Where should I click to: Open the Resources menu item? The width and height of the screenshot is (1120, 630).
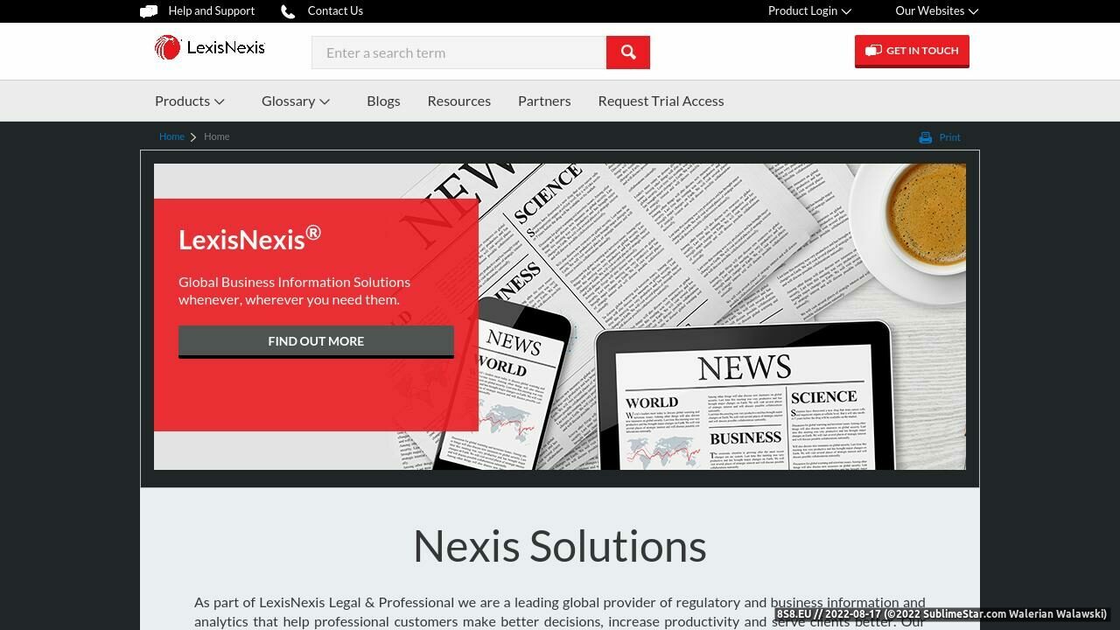pos(459,101)
